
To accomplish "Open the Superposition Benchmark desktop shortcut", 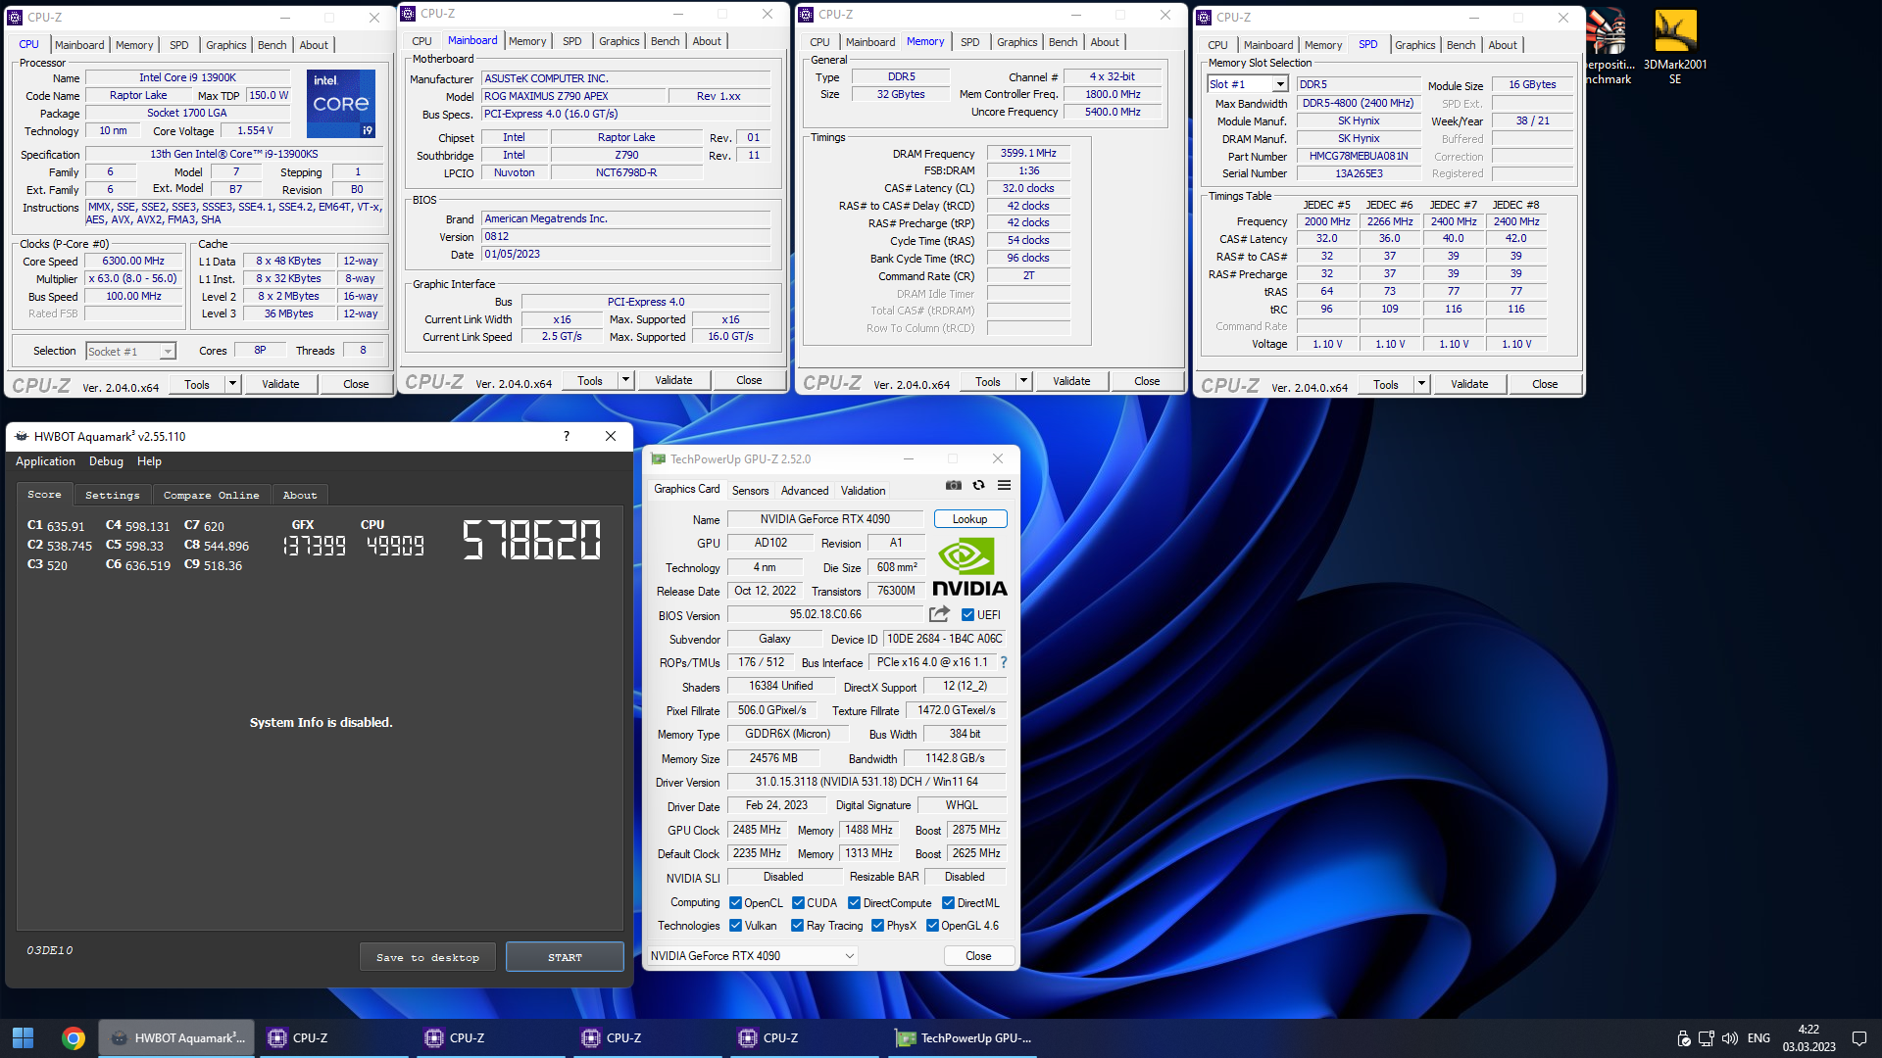I will (x=1609, y=47).
